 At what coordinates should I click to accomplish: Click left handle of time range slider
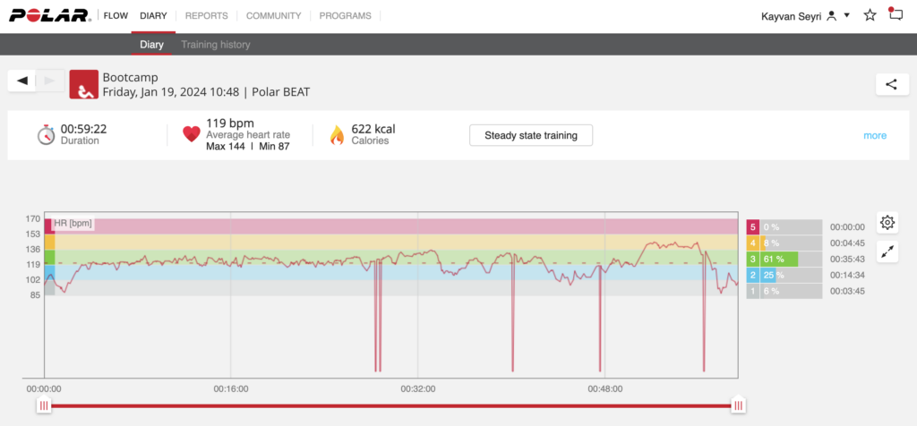click(44, 405)
